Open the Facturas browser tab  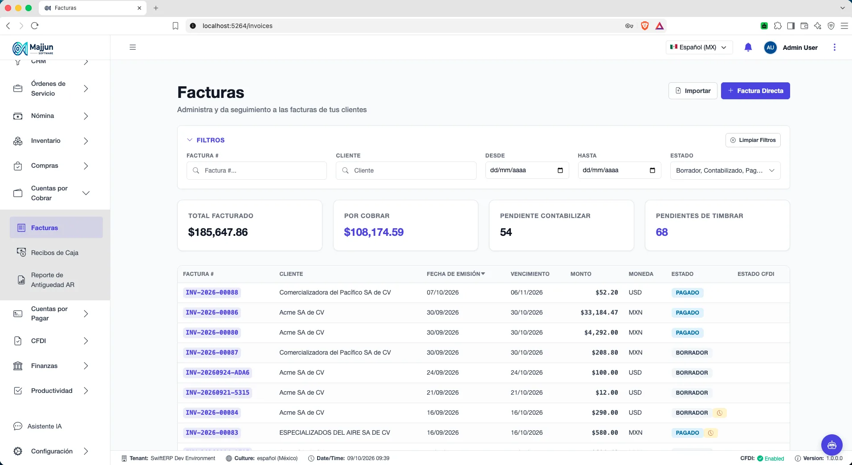coord(93,8)
